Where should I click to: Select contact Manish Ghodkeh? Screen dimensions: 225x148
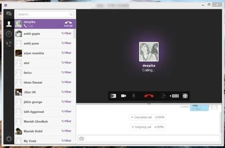click(x=45, y=121)
